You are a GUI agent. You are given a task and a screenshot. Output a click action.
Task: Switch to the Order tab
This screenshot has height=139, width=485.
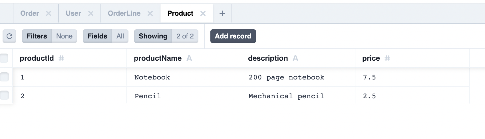tap(29, 13)
